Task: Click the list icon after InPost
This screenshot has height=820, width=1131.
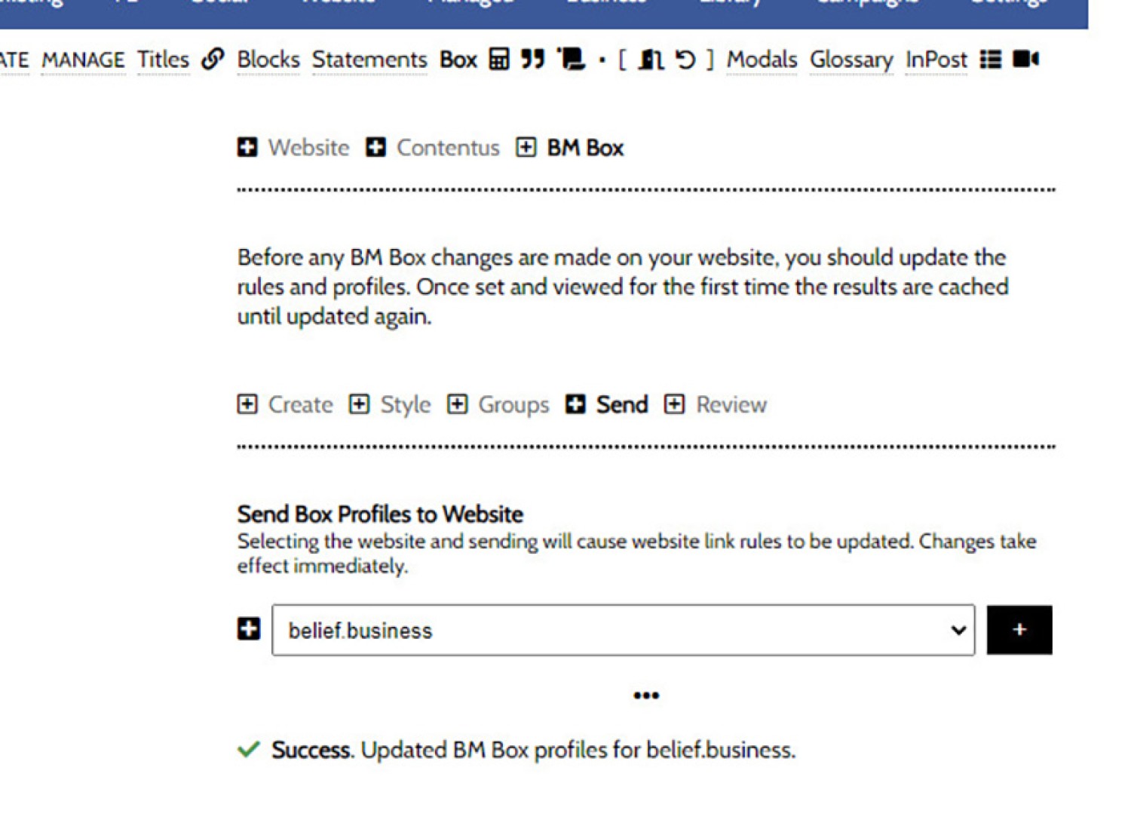Action: 991,59
